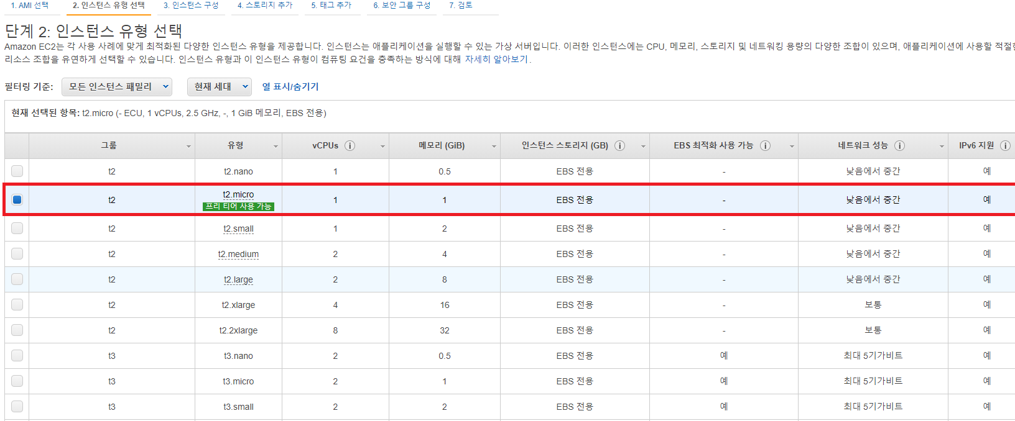The width and height of the screenshot is (1015, 421).
Task: Select the t3.small instance checkbox
Action: click(17, 407)
